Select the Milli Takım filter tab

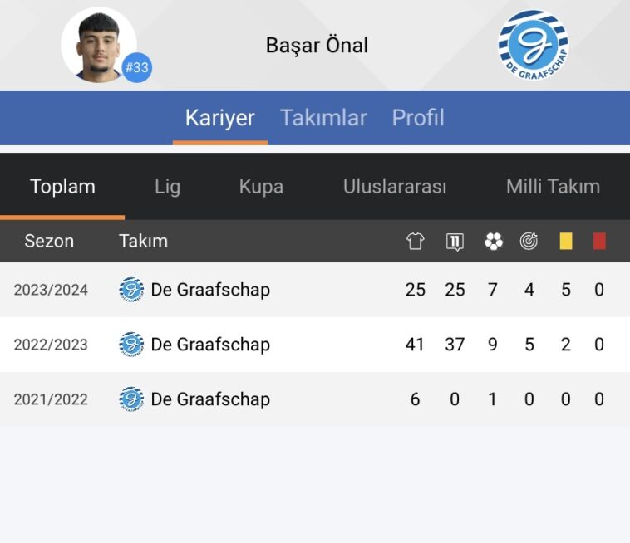point(553,187)
